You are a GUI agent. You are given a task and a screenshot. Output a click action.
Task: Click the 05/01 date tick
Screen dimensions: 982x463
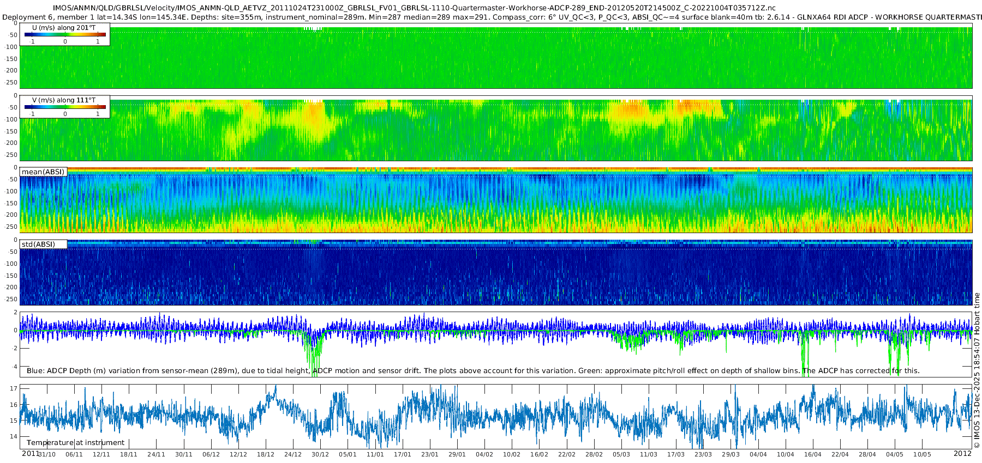click(348, 454)
